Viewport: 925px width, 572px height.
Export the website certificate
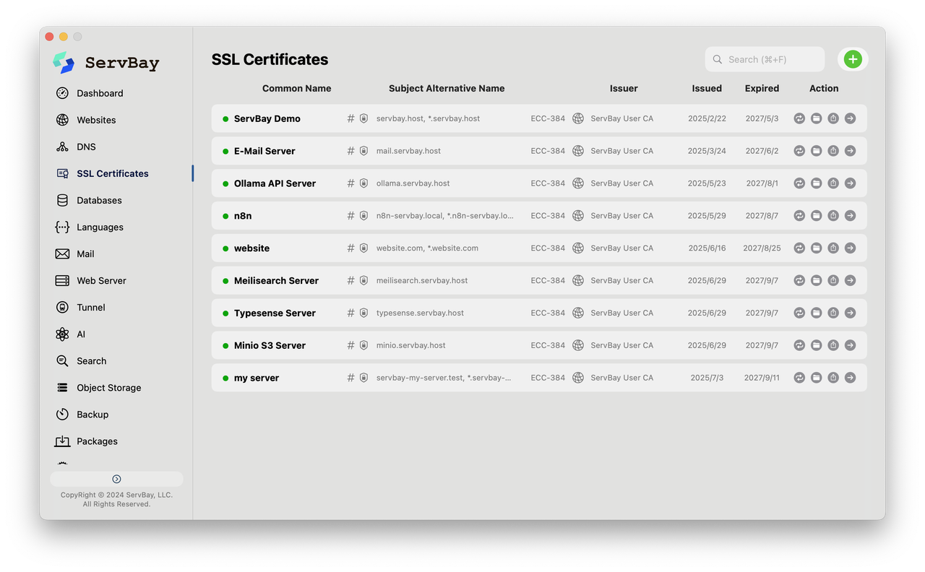[x=833, y=248]
